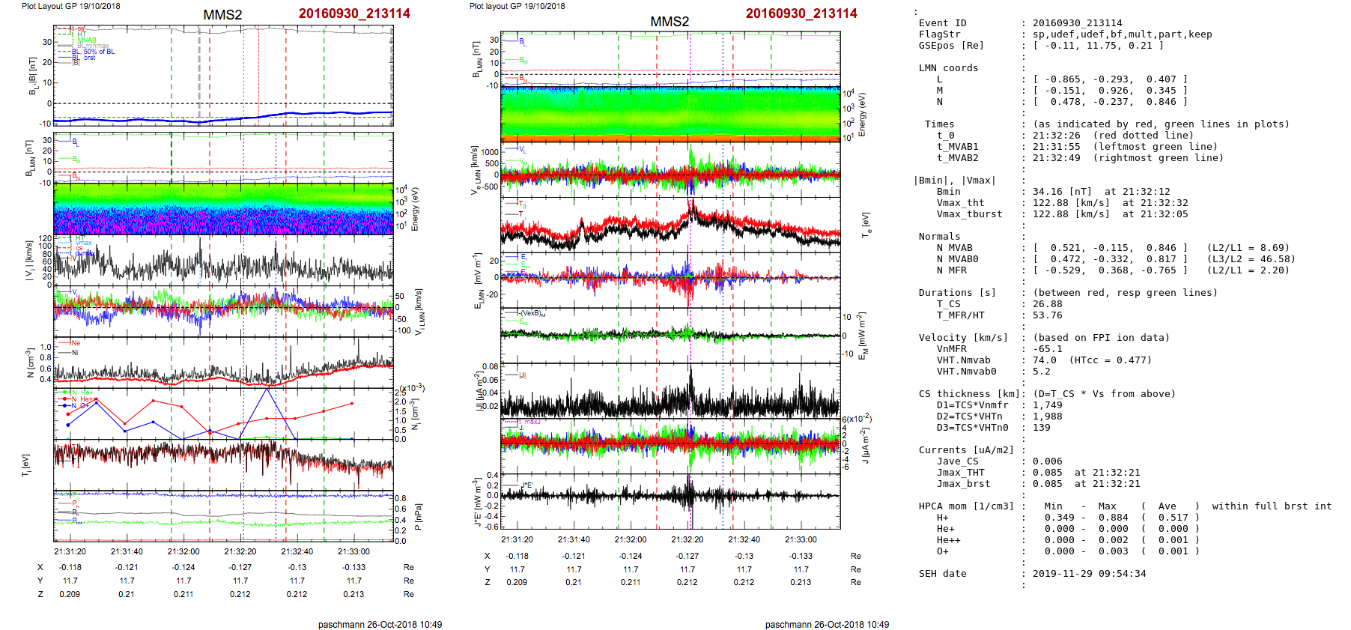Click the red 20160930_213114 heading above the right plot

tap(801, 13)
